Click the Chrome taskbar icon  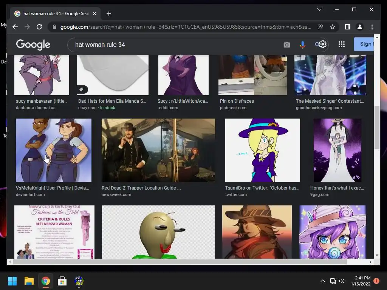(46, 281)
